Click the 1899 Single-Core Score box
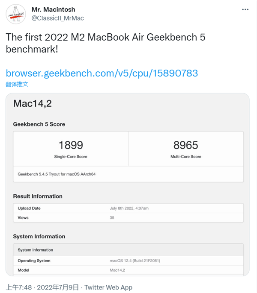The height and width of the screenshot is (293, 257). [71, 149]
